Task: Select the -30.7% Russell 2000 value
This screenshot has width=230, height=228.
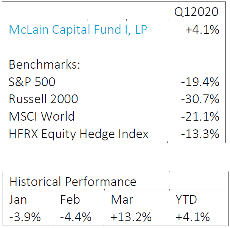Action: click(x=200, y=99)
